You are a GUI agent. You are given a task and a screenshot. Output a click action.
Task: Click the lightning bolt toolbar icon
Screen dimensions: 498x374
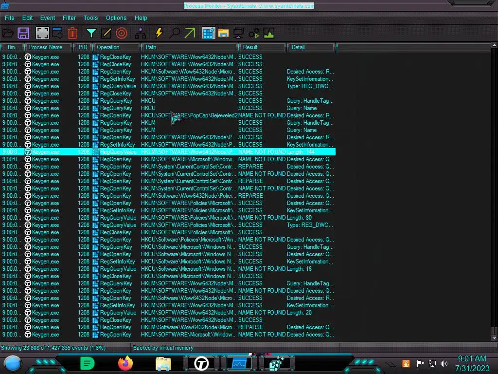click(x=159, y=33)
